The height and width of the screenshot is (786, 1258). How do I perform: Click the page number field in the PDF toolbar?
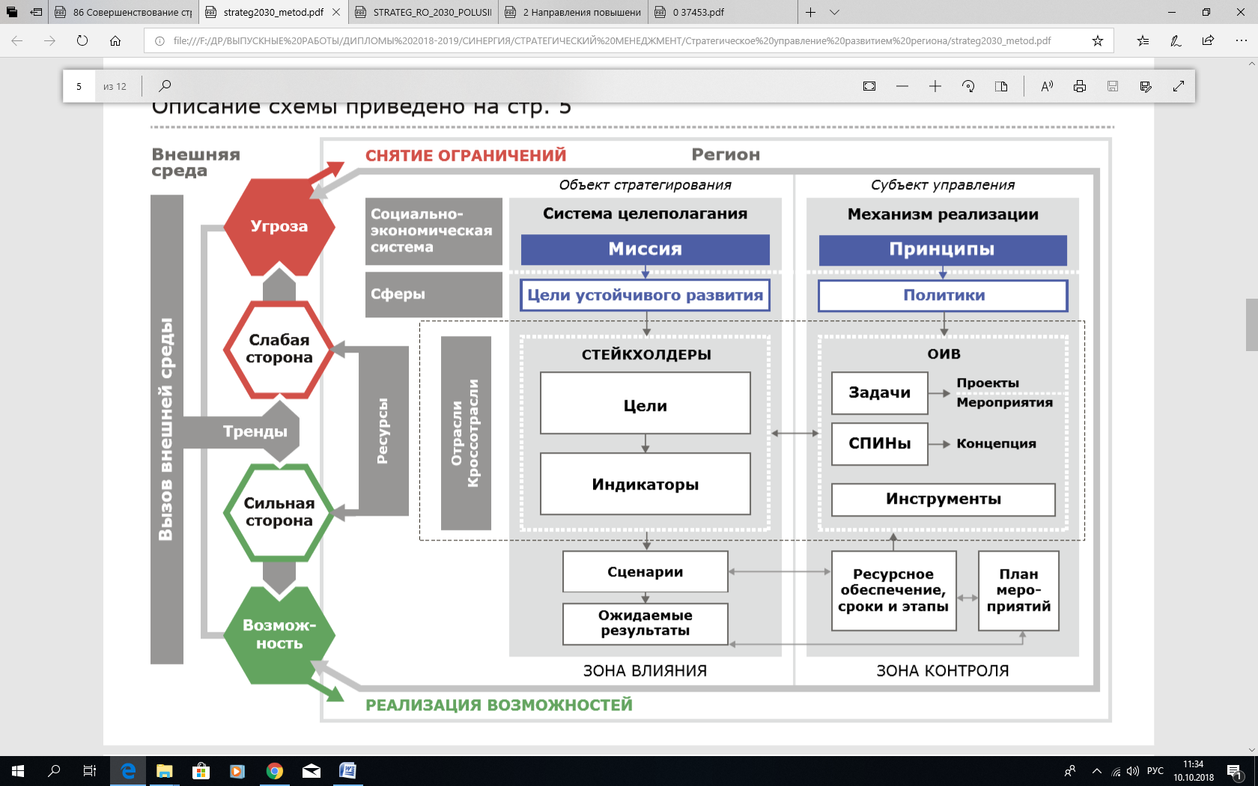[79, 86]
